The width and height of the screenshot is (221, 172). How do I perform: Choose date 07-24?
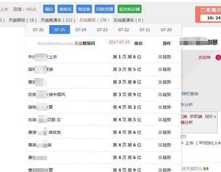pos(81,29)
